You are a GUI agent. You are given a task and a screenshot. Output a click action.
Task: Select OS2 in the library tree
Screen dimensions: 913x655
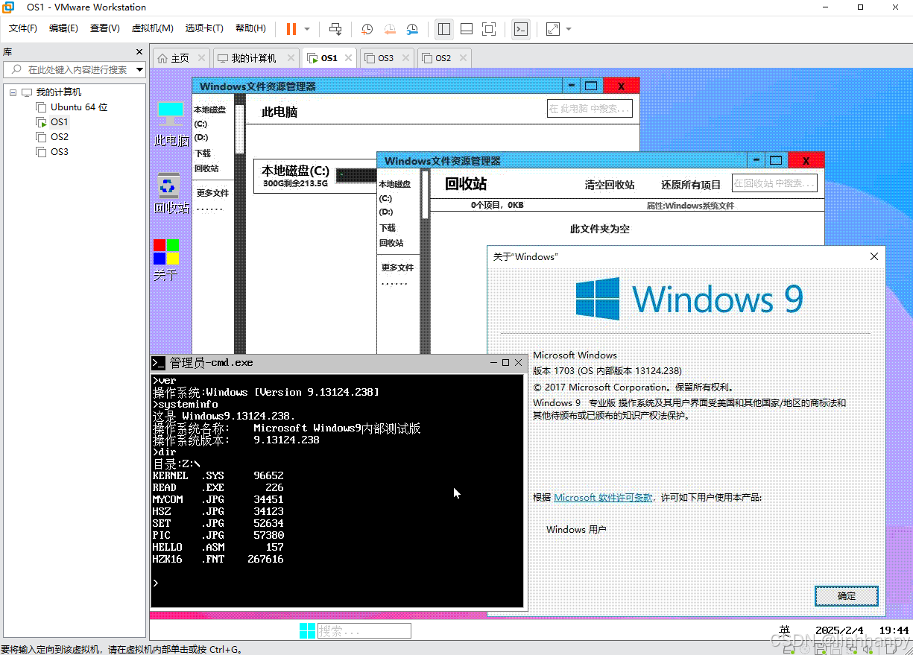coord(52,137)
